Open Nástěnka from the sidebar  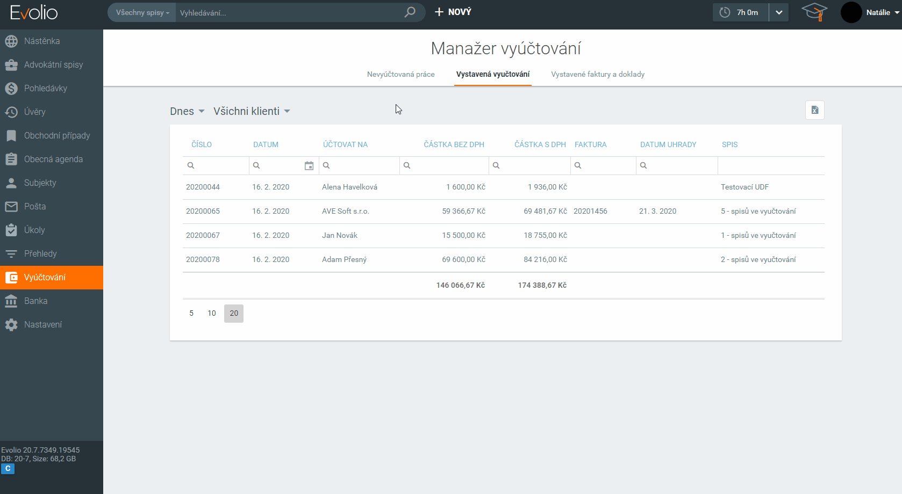42,41
